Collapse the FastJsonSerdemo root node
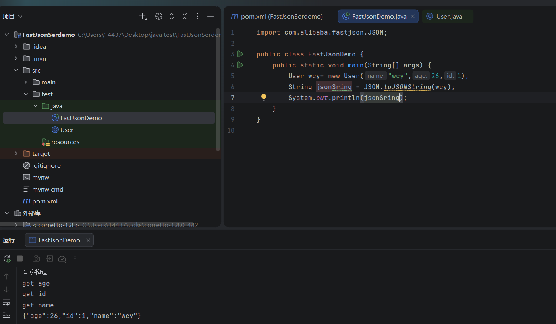This screenshot has width=556, height=324. tap(7, 35)
